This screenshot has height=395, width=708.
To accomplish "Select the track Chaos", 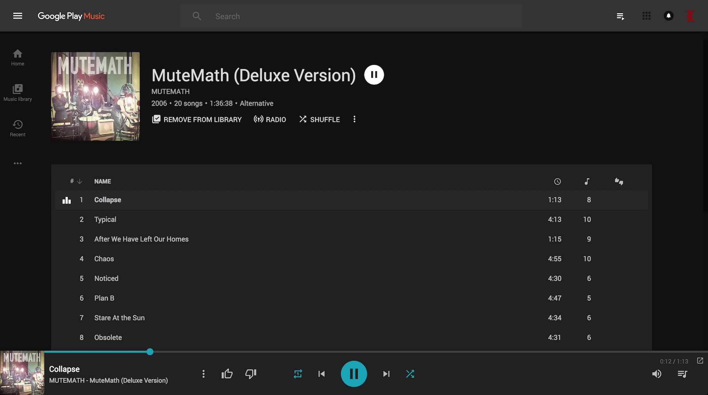I will 351,259.
